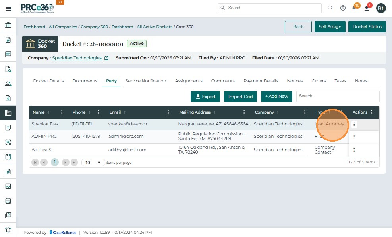Open sidebar chart analytics icon
The height and width of the screenshot is (237, 392).
coord(8,186)
